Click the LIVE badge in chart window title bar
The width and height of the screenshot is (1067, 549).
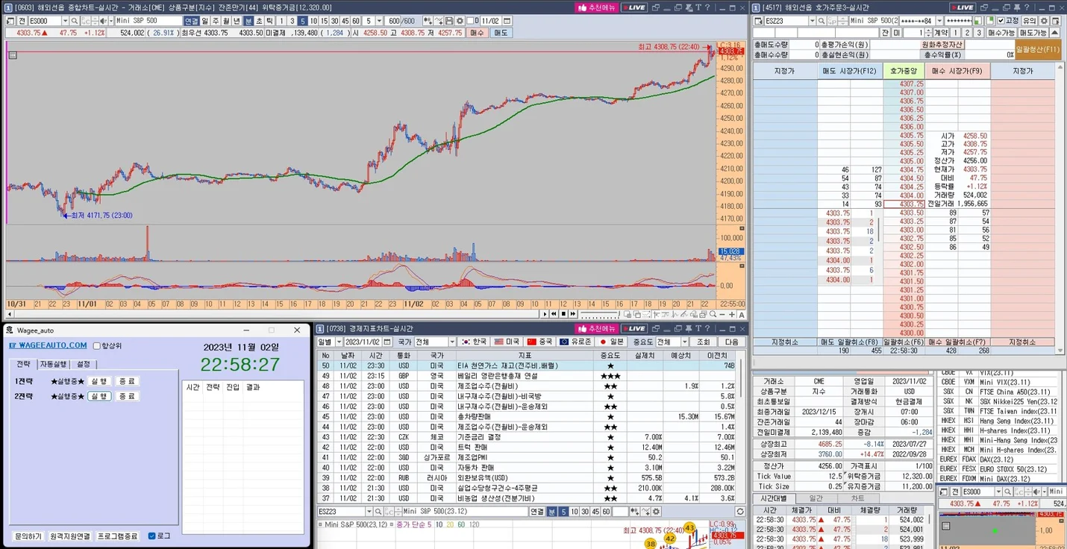634,7
